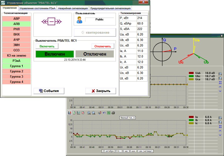Image resolution: width=224 pixels, height=156 pixels.
Task: Open Управление состоянием РЗиА tab
Action: [38, 8]
